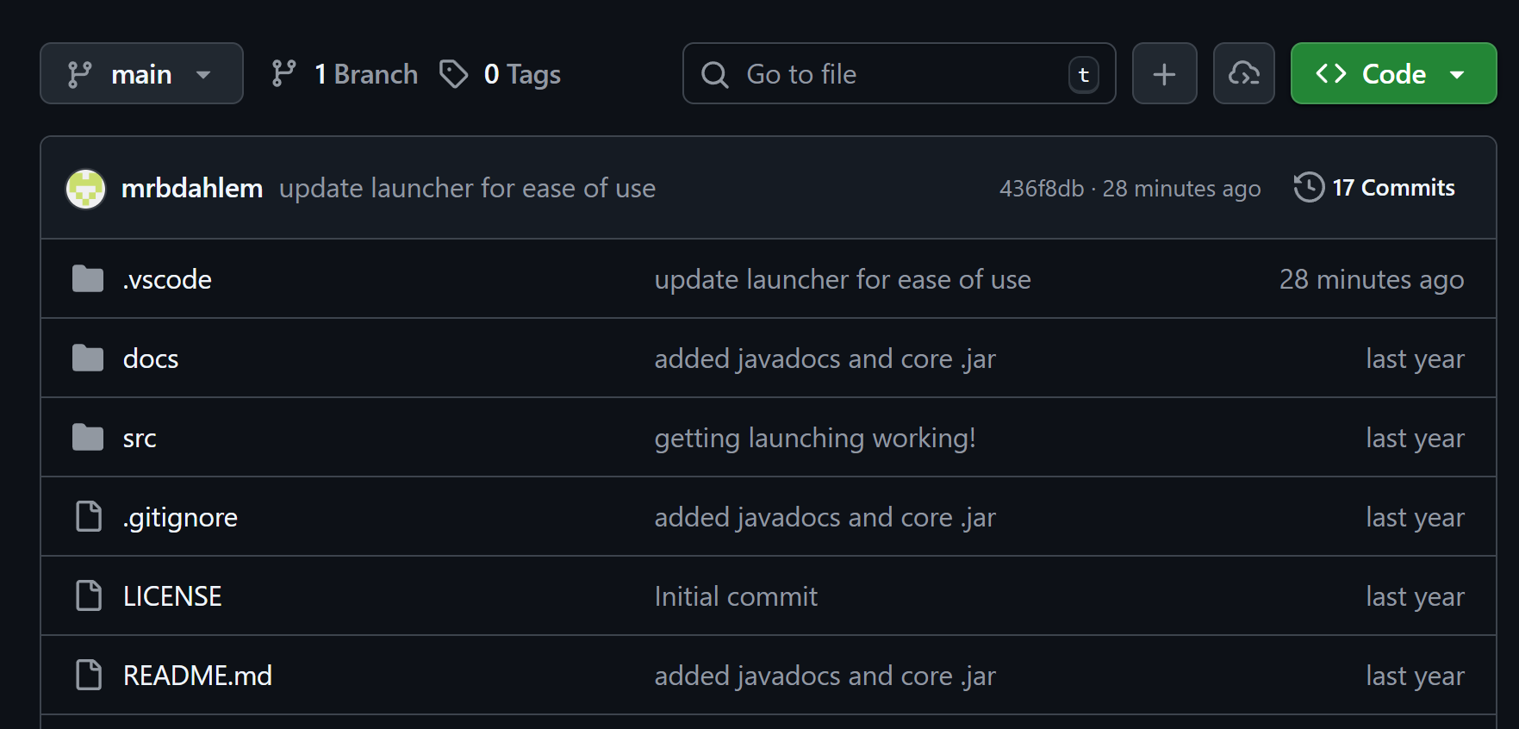Image resolution: width=1519 pixels, height=729 pixels.
Task: Click the commit history clock icon
Action: point(1309,187)
